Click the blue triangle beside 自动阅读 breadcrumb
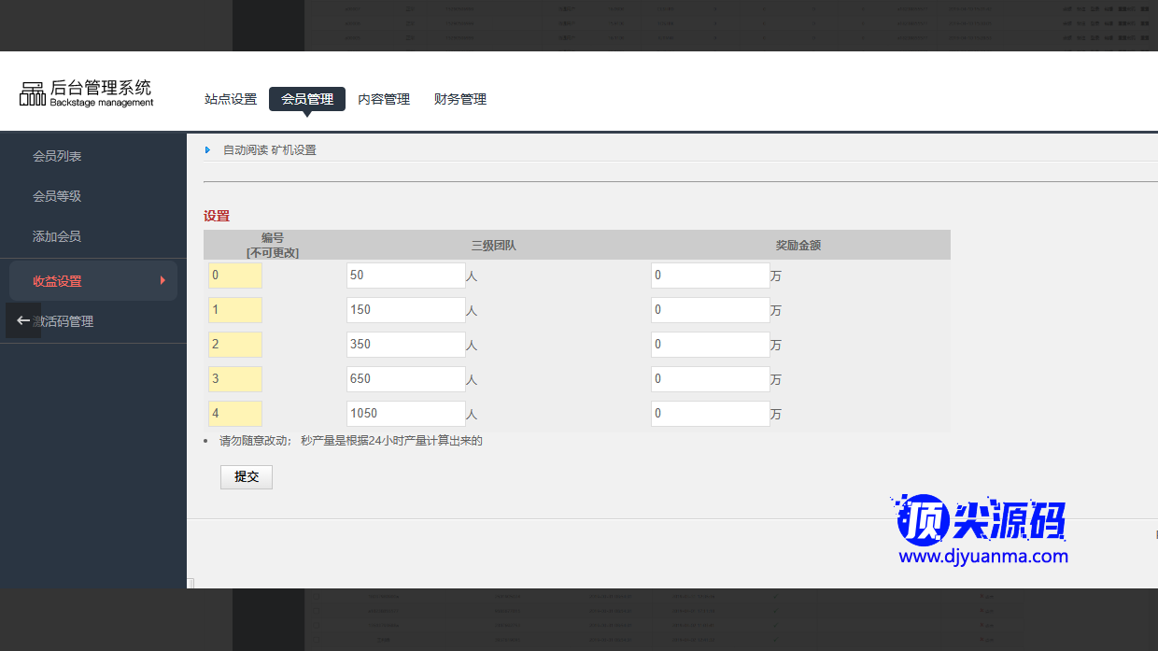The image size is (1158, 651). pos(207,149)
